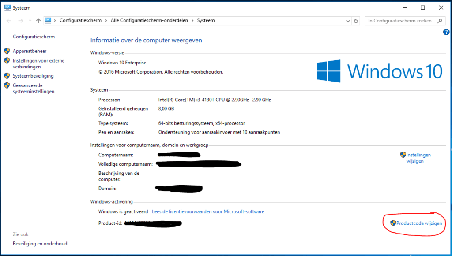Screen dimensions: 452x256
Task: Select Alle Configuratiescherm-onderdelen breadcrumb
Action: [149, 20]
